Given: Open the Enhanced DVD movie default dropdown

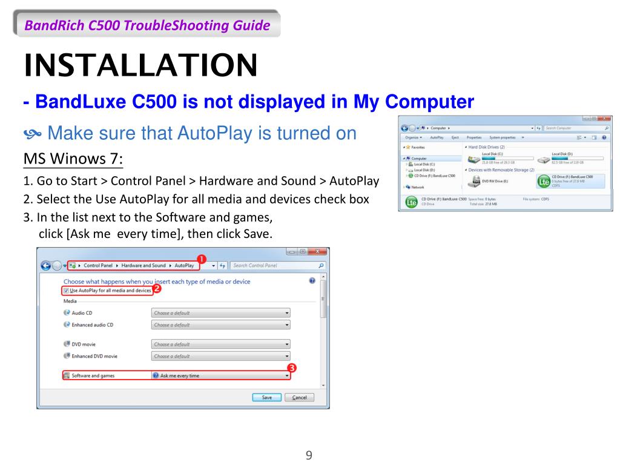Looking at the screenshot, I should [x=220, y=356].
